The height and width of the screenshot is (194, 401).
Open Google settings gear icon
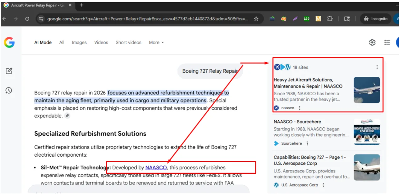(x=372, y=42)
